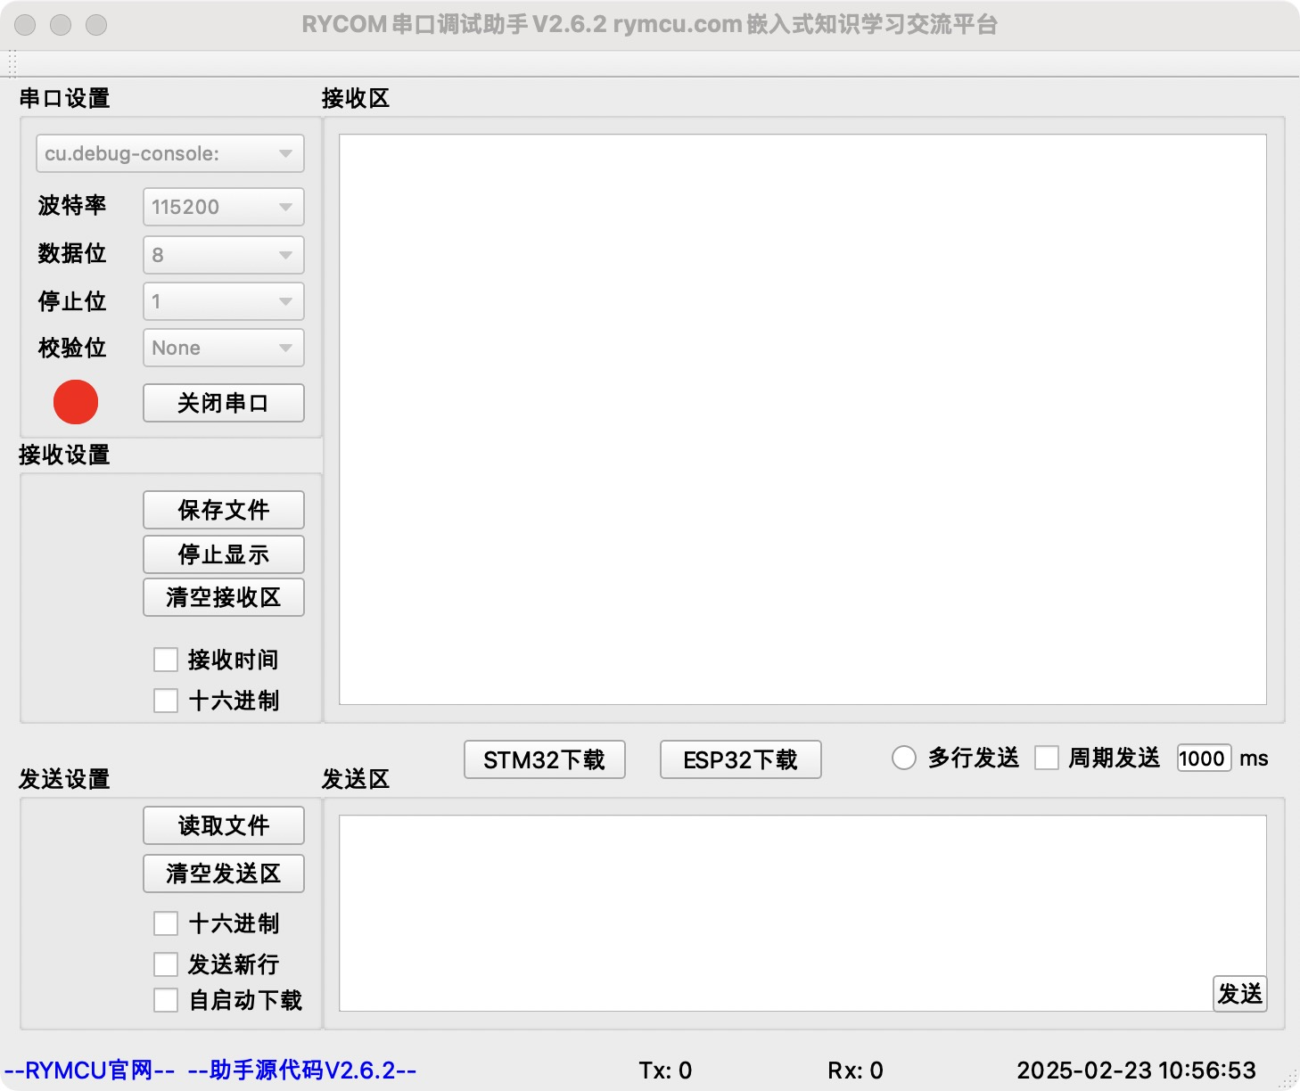Click the Rx: 0 counter in status bar

(x=855, y=1070)
